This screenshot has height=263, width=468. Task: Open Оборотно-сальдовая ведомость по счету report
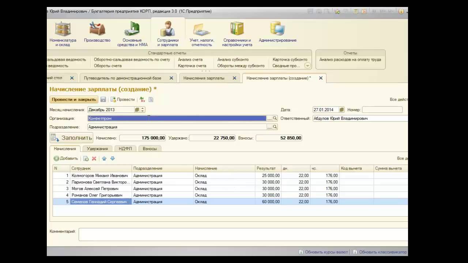click(x=132, y=60)
